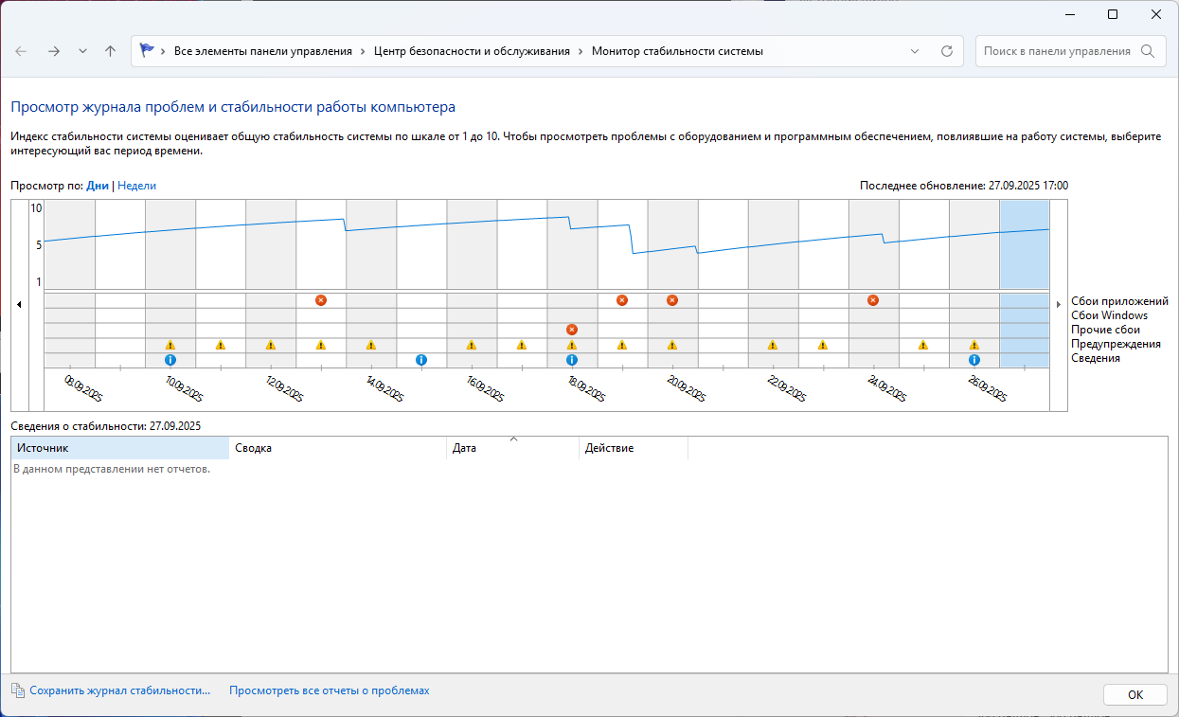Select application failure icon for 19.09.2025
The image size is (1179, 717).
[622, 300]
